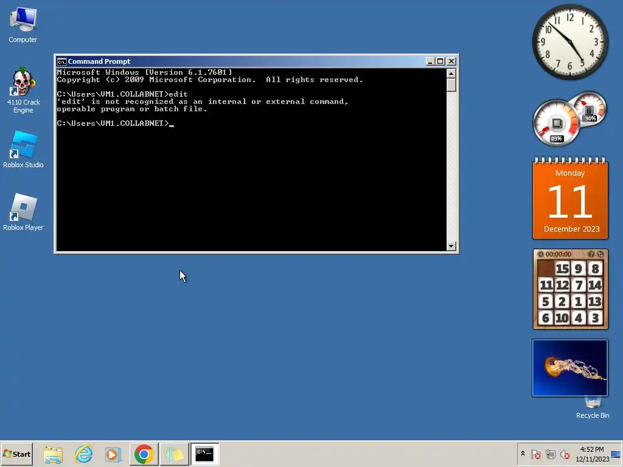623x467 pixels.
Task: Open Sticky Notes taskbar icon
Action: click(x=175, y=454)
